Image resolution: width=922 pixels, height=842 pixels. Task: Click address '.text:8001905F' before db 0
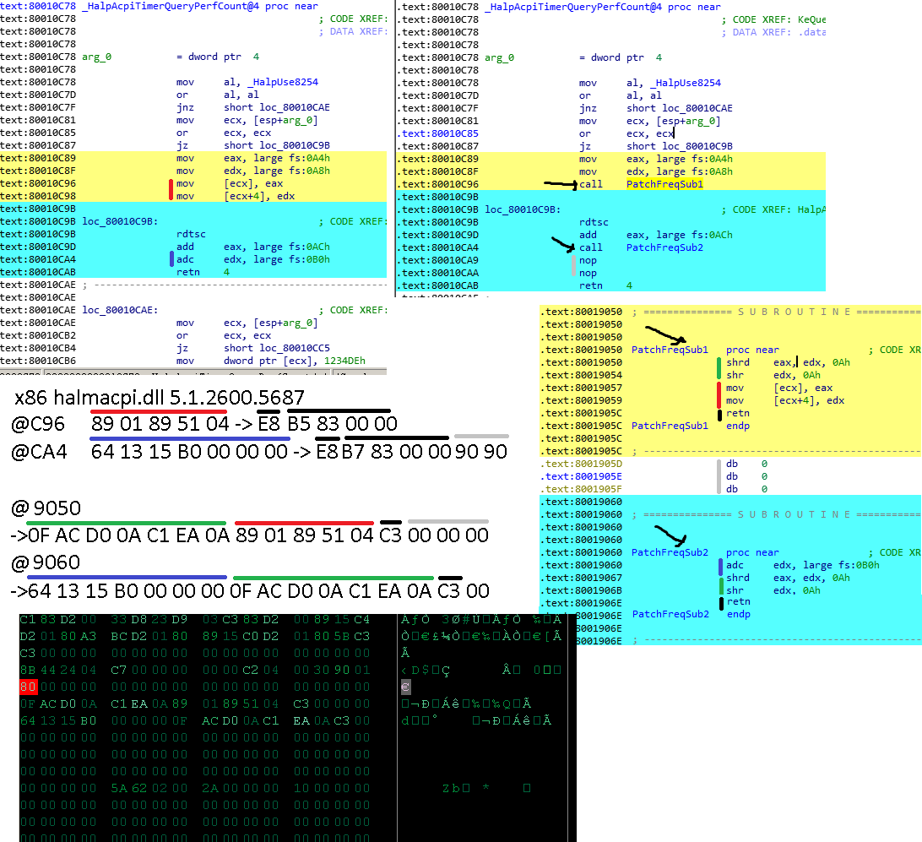pos(581,489)
